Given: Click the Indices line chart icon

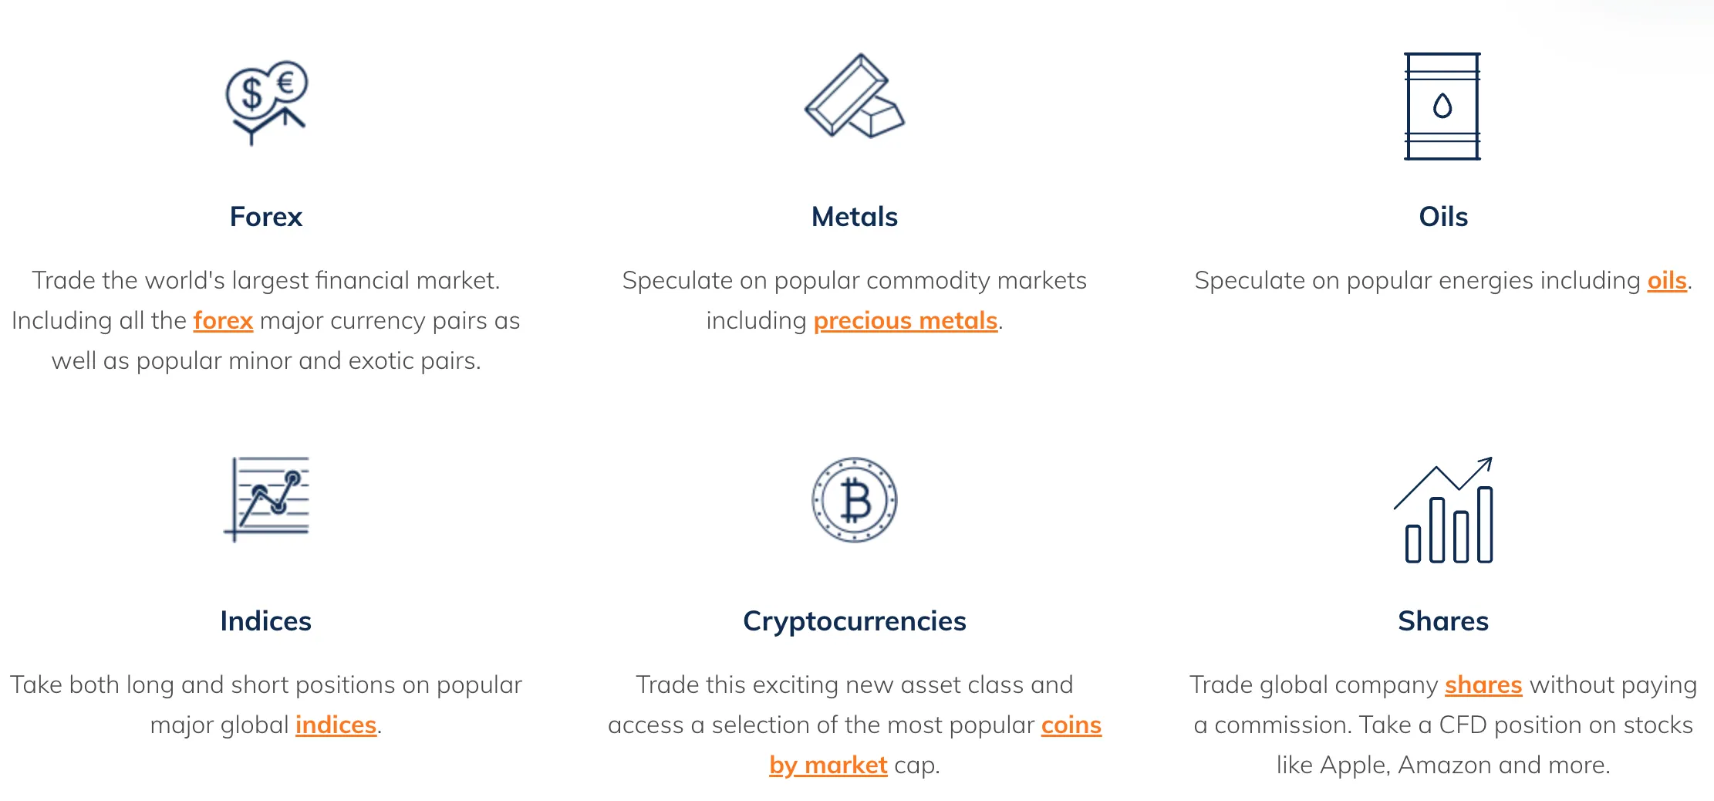Looking at the screenshot, I should pyautogui.click(x=266, y=499).
